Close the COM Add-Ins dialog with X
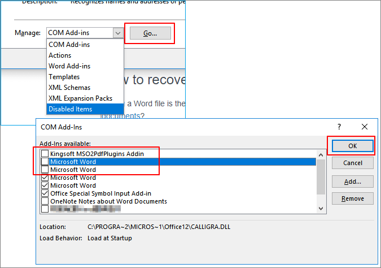 (365, 127)
